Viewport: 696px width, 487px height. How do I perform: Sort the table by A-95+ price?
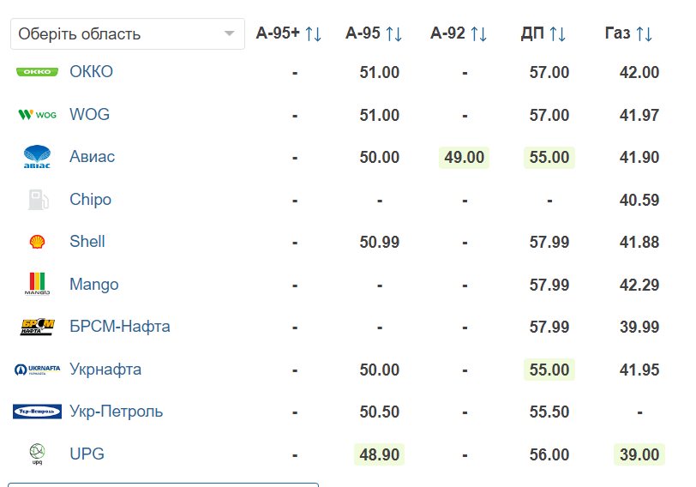313,33
